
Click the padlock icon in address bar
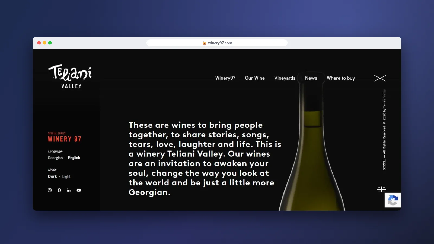(x=204, y=43)
